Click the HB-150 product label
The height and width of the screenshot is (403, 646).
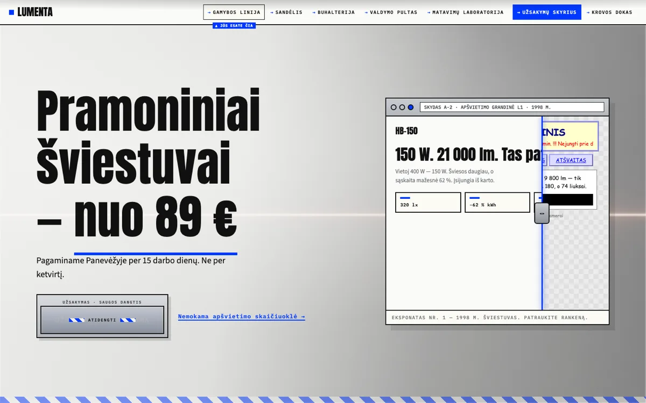(406, 131)
